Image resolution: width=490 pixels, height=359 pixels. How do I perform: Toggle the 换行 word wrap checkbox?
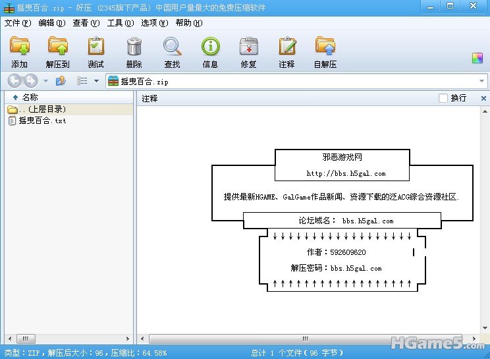443,98
